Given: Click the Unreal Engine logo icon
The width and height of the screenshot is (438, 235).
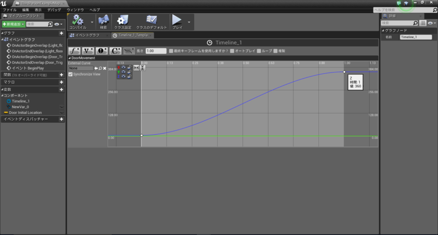Looking at the screenshot, I should tap(3, 3).
